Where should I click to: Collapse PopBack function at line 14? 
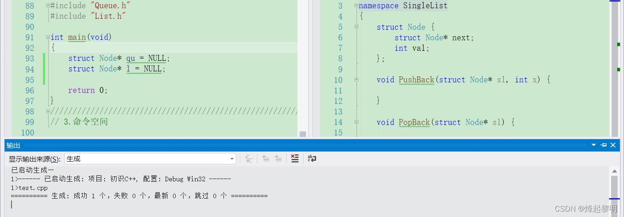tap(356, 122)
